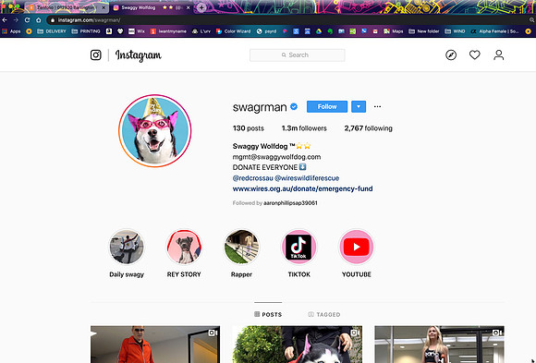Go to the browser home icon
Viewport: 536px width, 363px height.
tap(39, 20)
